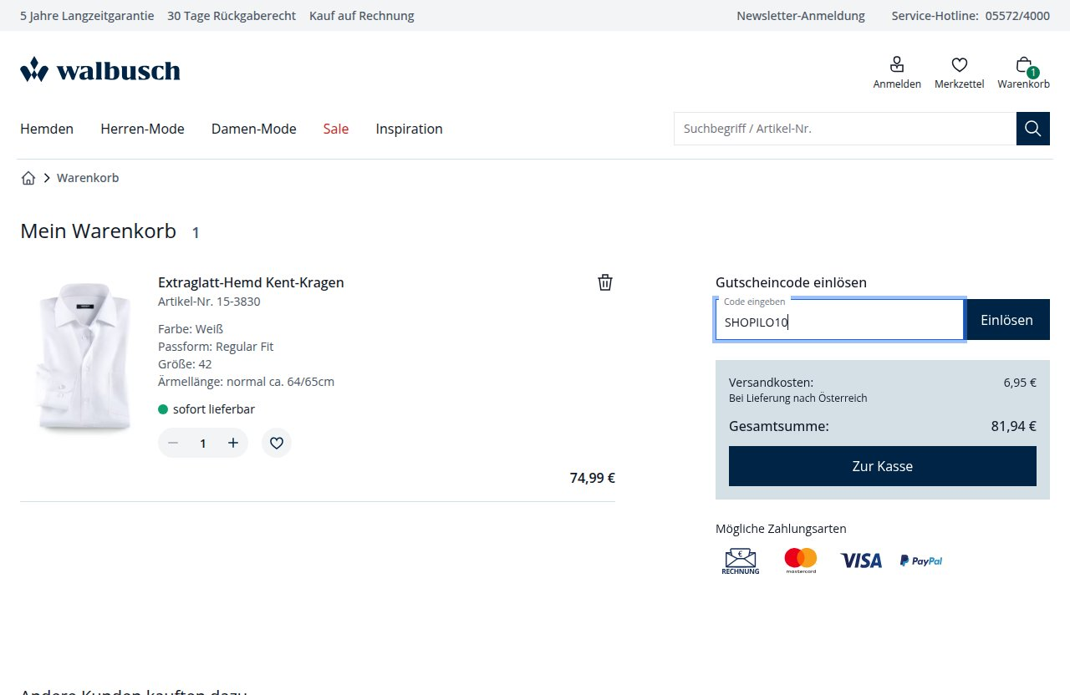Open the Merkzettel heart icon
1070x695 pixels.
[x=960, y=65]
